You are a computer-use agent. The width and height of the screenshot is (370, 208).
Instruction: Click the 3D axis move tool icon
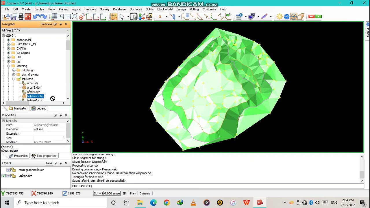[142, 16]
